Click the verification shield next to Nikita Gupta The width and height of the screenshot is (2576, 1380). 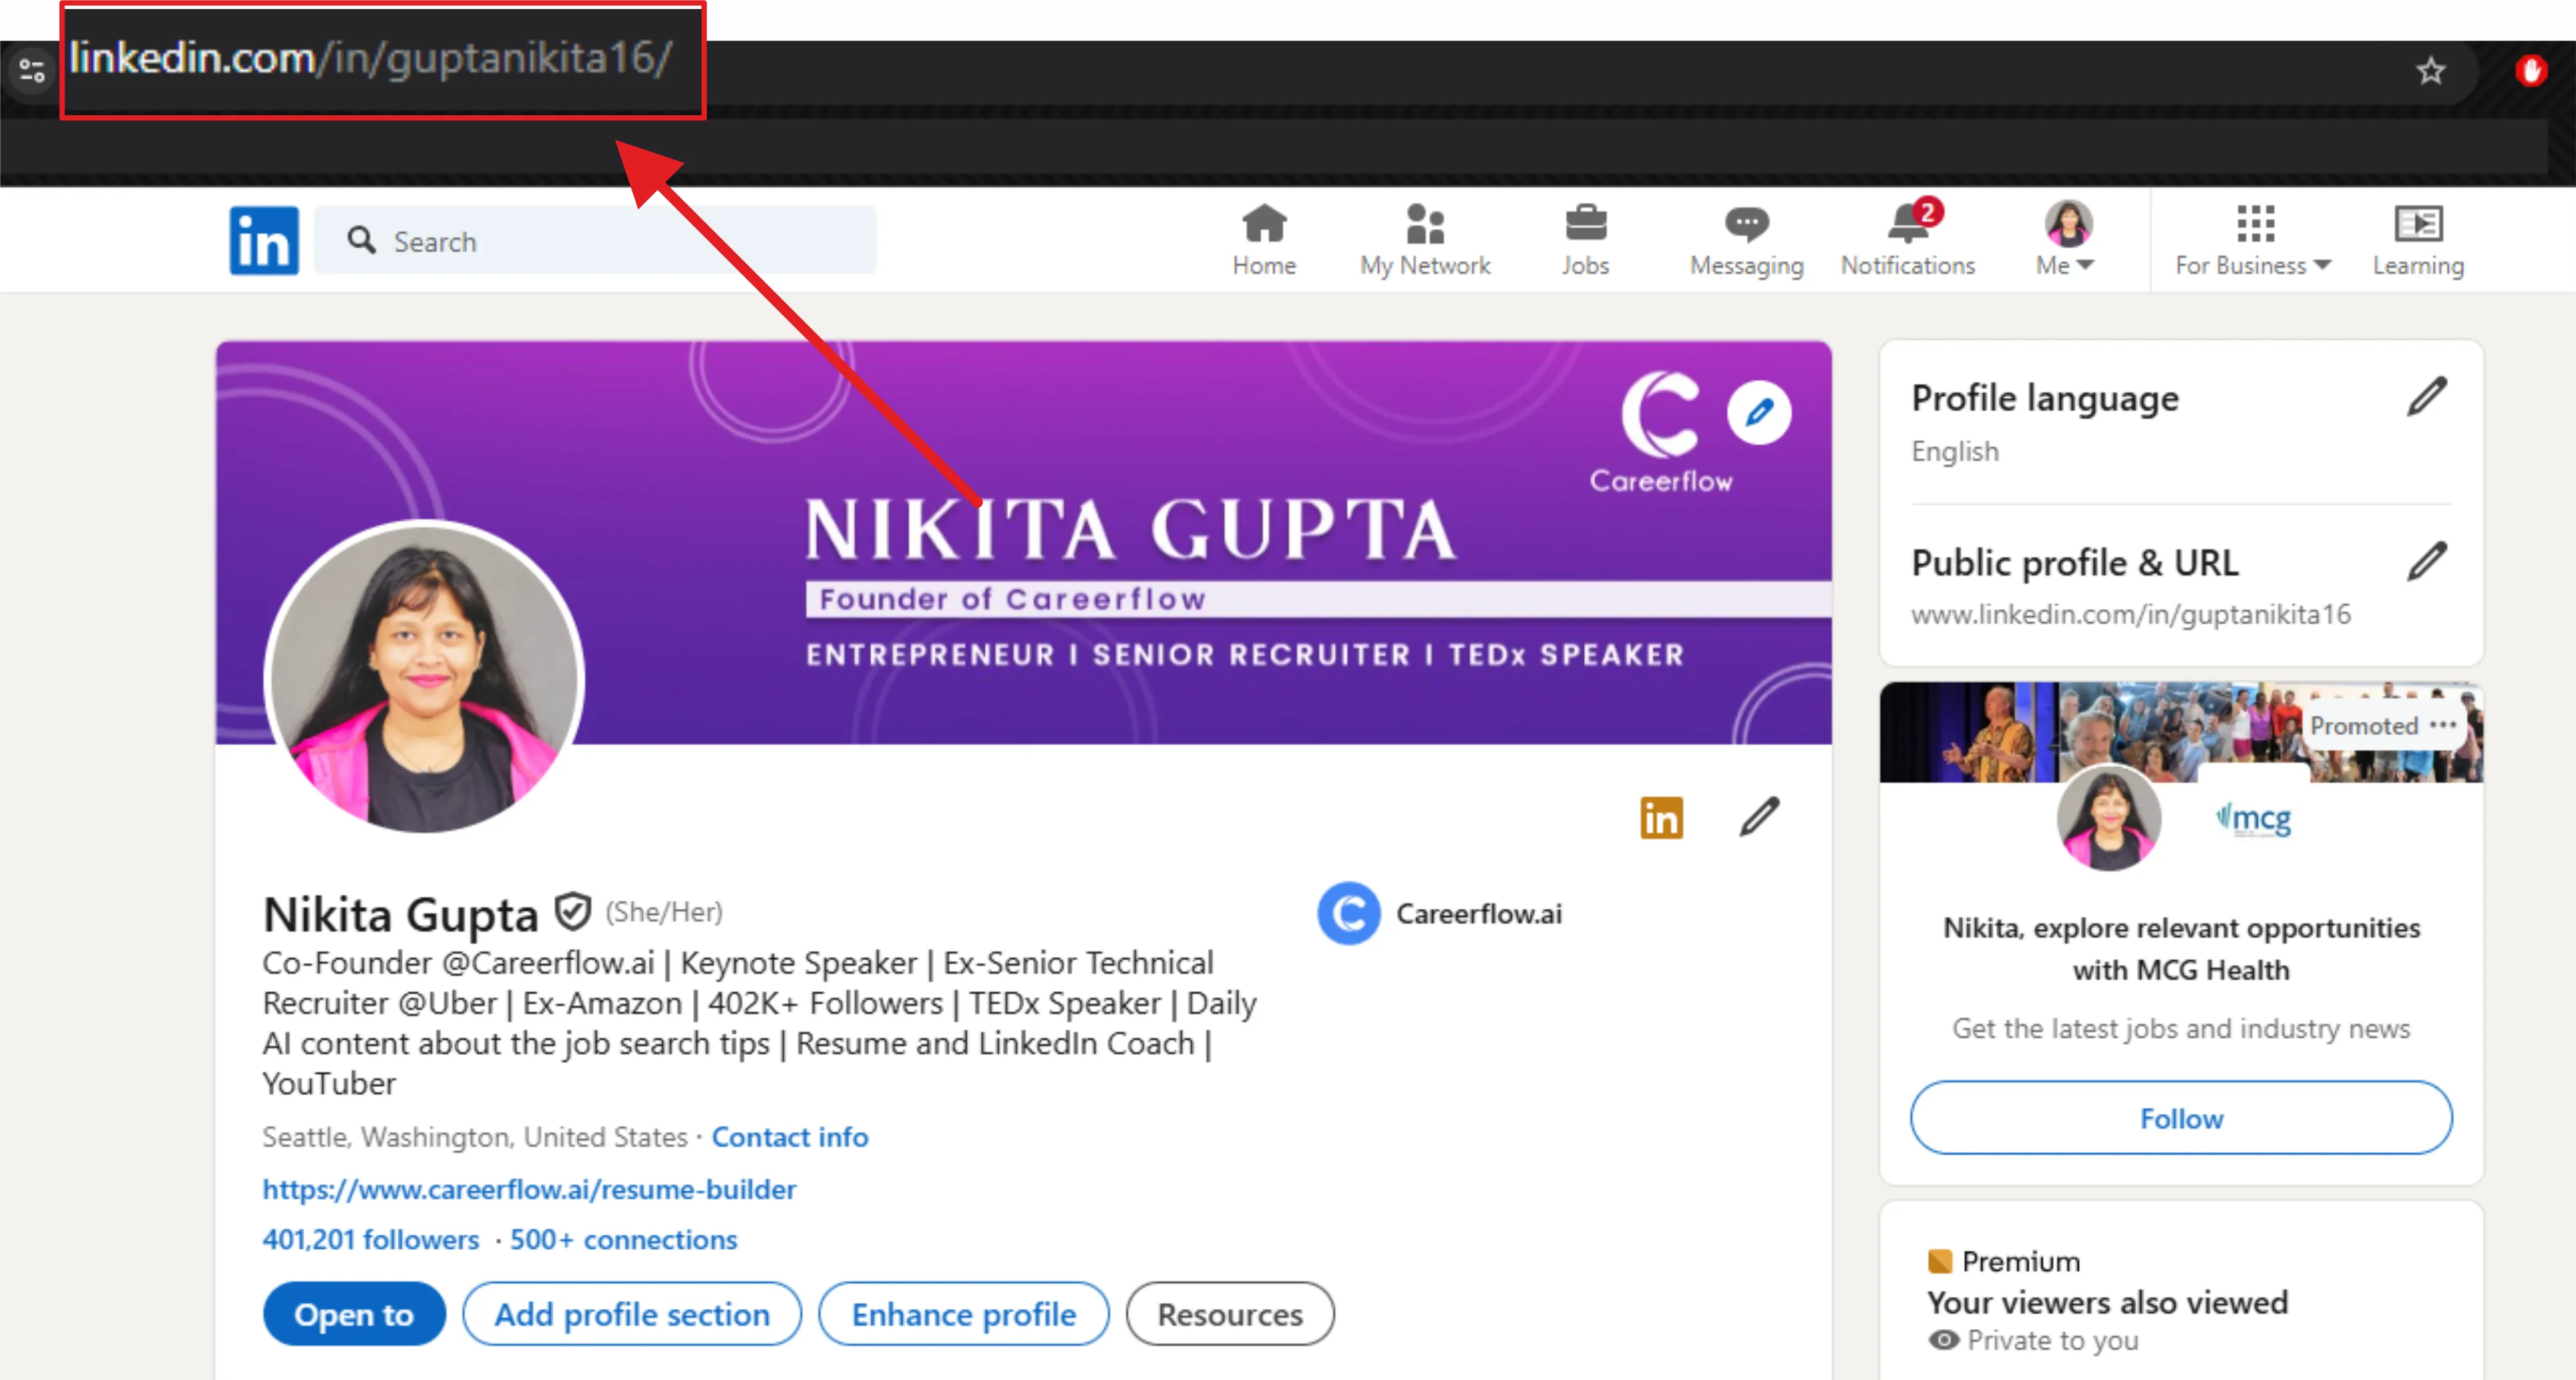[573, 911]
